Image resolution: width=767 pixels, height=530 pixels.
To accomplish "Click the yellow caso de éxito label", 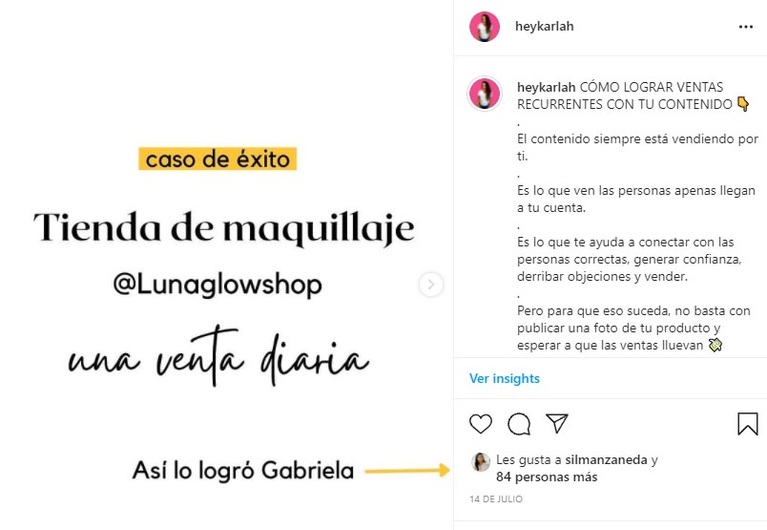I will point(218,159).
